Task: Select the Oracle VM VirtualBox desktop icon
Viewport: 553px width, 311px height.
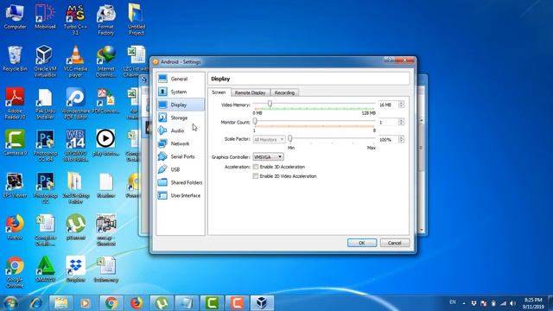Action: (x=45, y=61)
